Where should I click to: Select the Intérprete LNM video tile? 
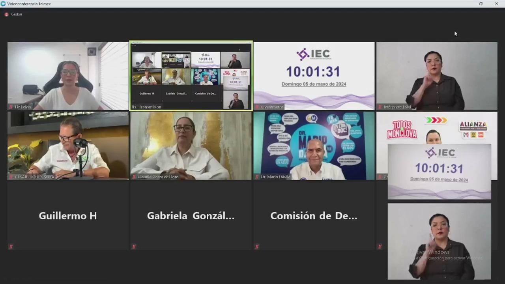[x=437, y=75]
